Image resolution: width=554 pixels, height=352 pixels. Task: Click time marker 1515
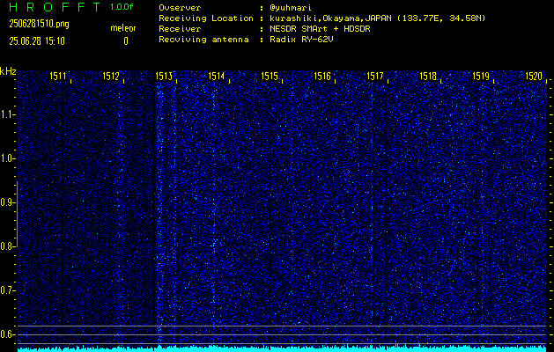coord(270,76)
